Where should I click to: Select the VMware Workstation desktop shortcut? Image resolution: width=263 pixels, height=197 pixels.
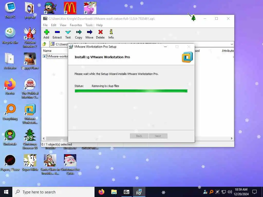click(x=30, y=114)
